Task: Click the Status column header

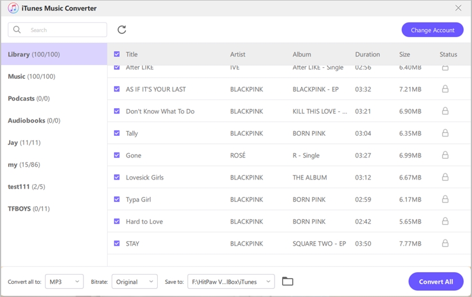Action: point(448,54)
